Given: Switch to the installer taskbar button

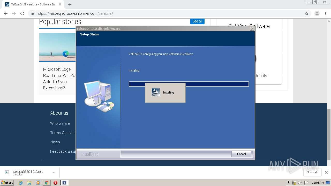Looking at the screenshot, I should coord(64,183).
